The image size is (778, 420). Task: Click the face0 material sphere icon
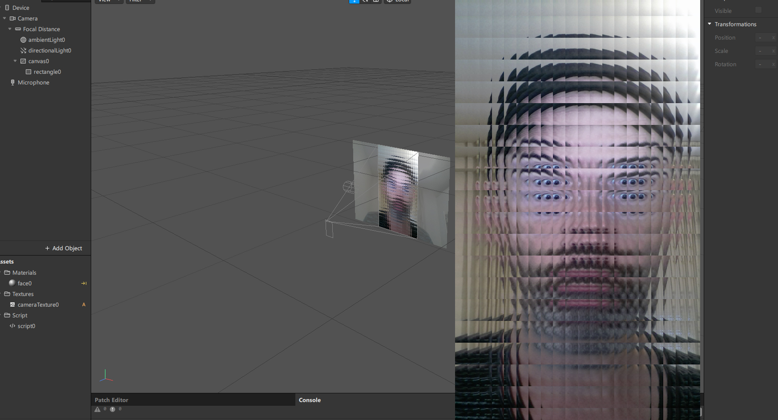click(x=12, y=283)
